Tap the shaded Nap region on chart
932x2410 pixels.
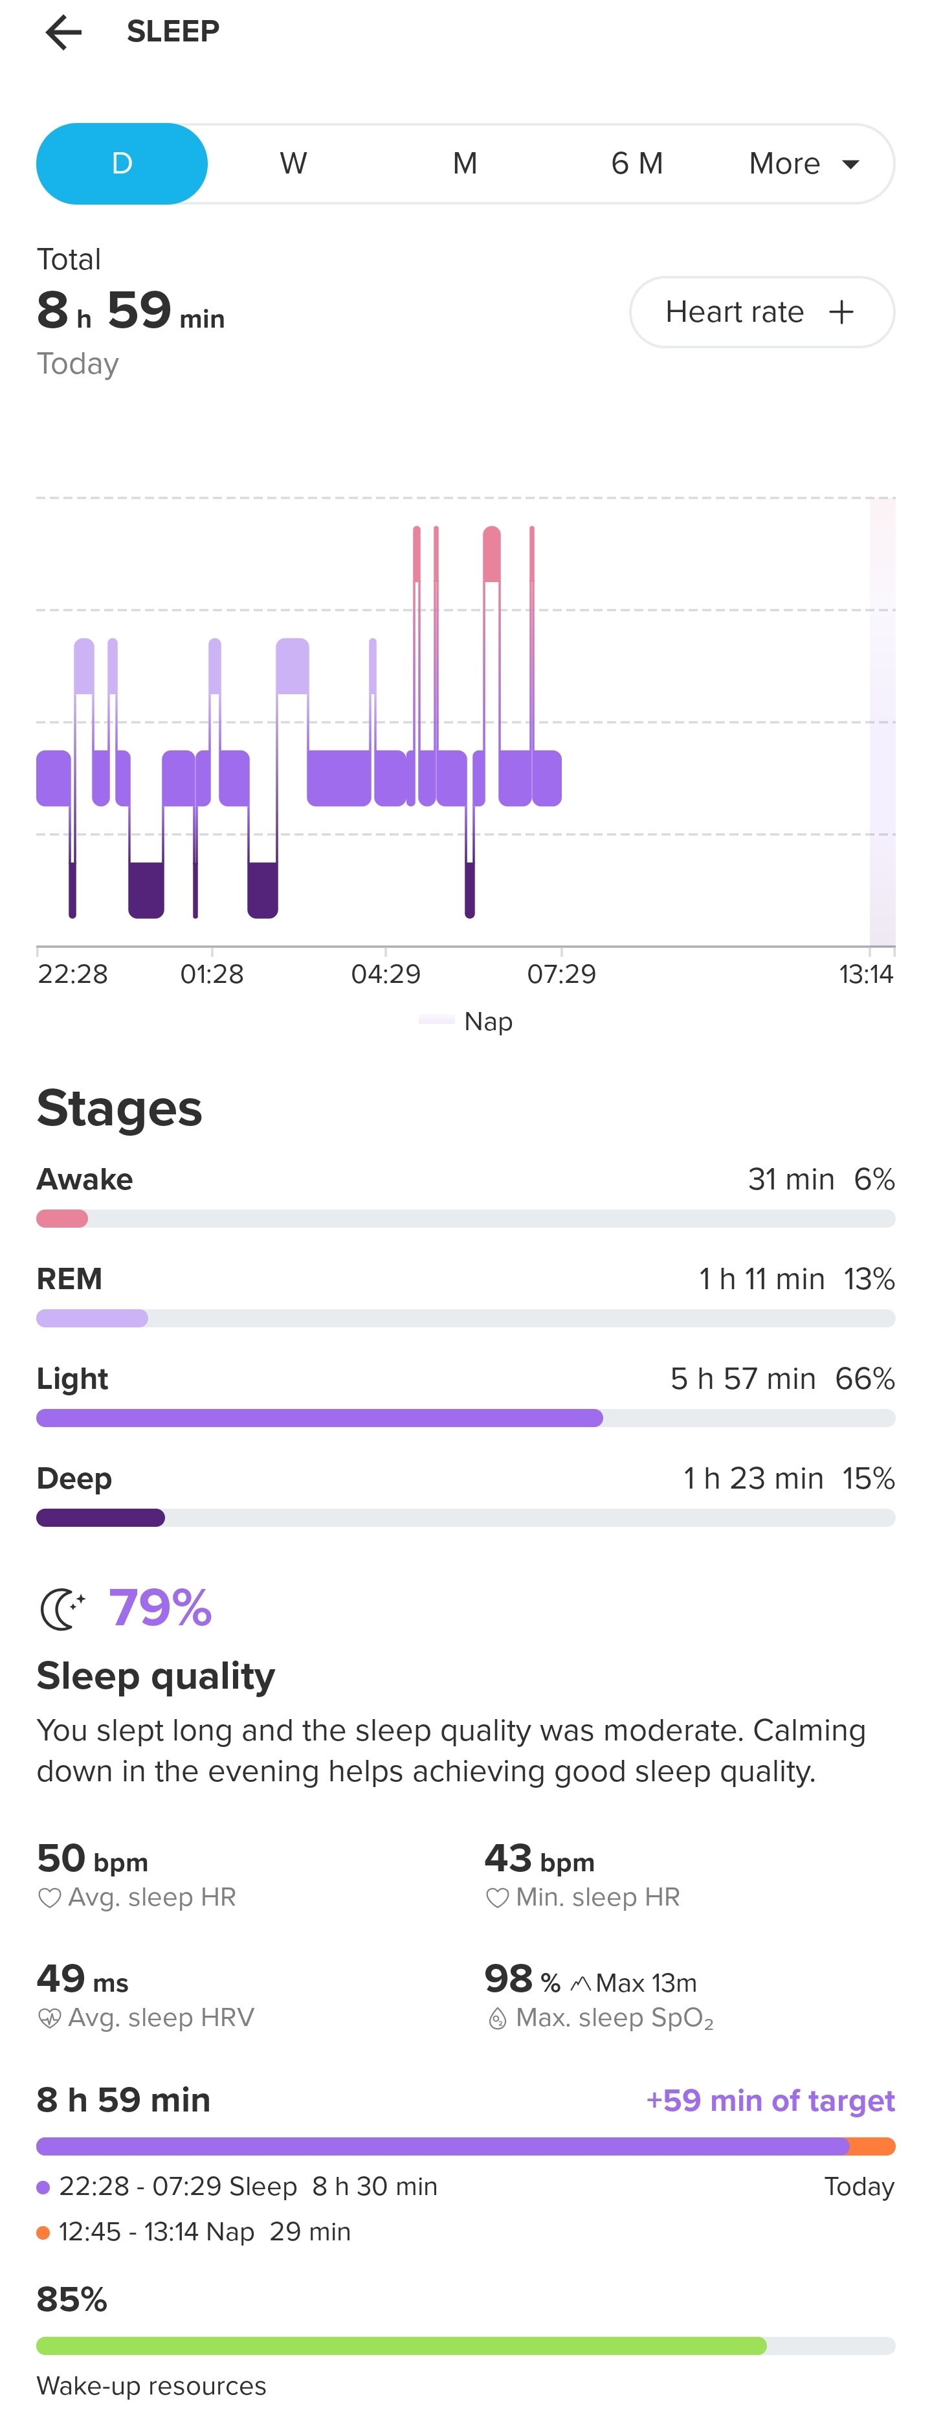[882, 722]
